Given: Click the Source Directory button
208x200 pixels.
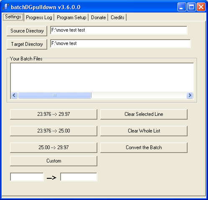Looking at the screenshot, I should click(x=27, y=31).
